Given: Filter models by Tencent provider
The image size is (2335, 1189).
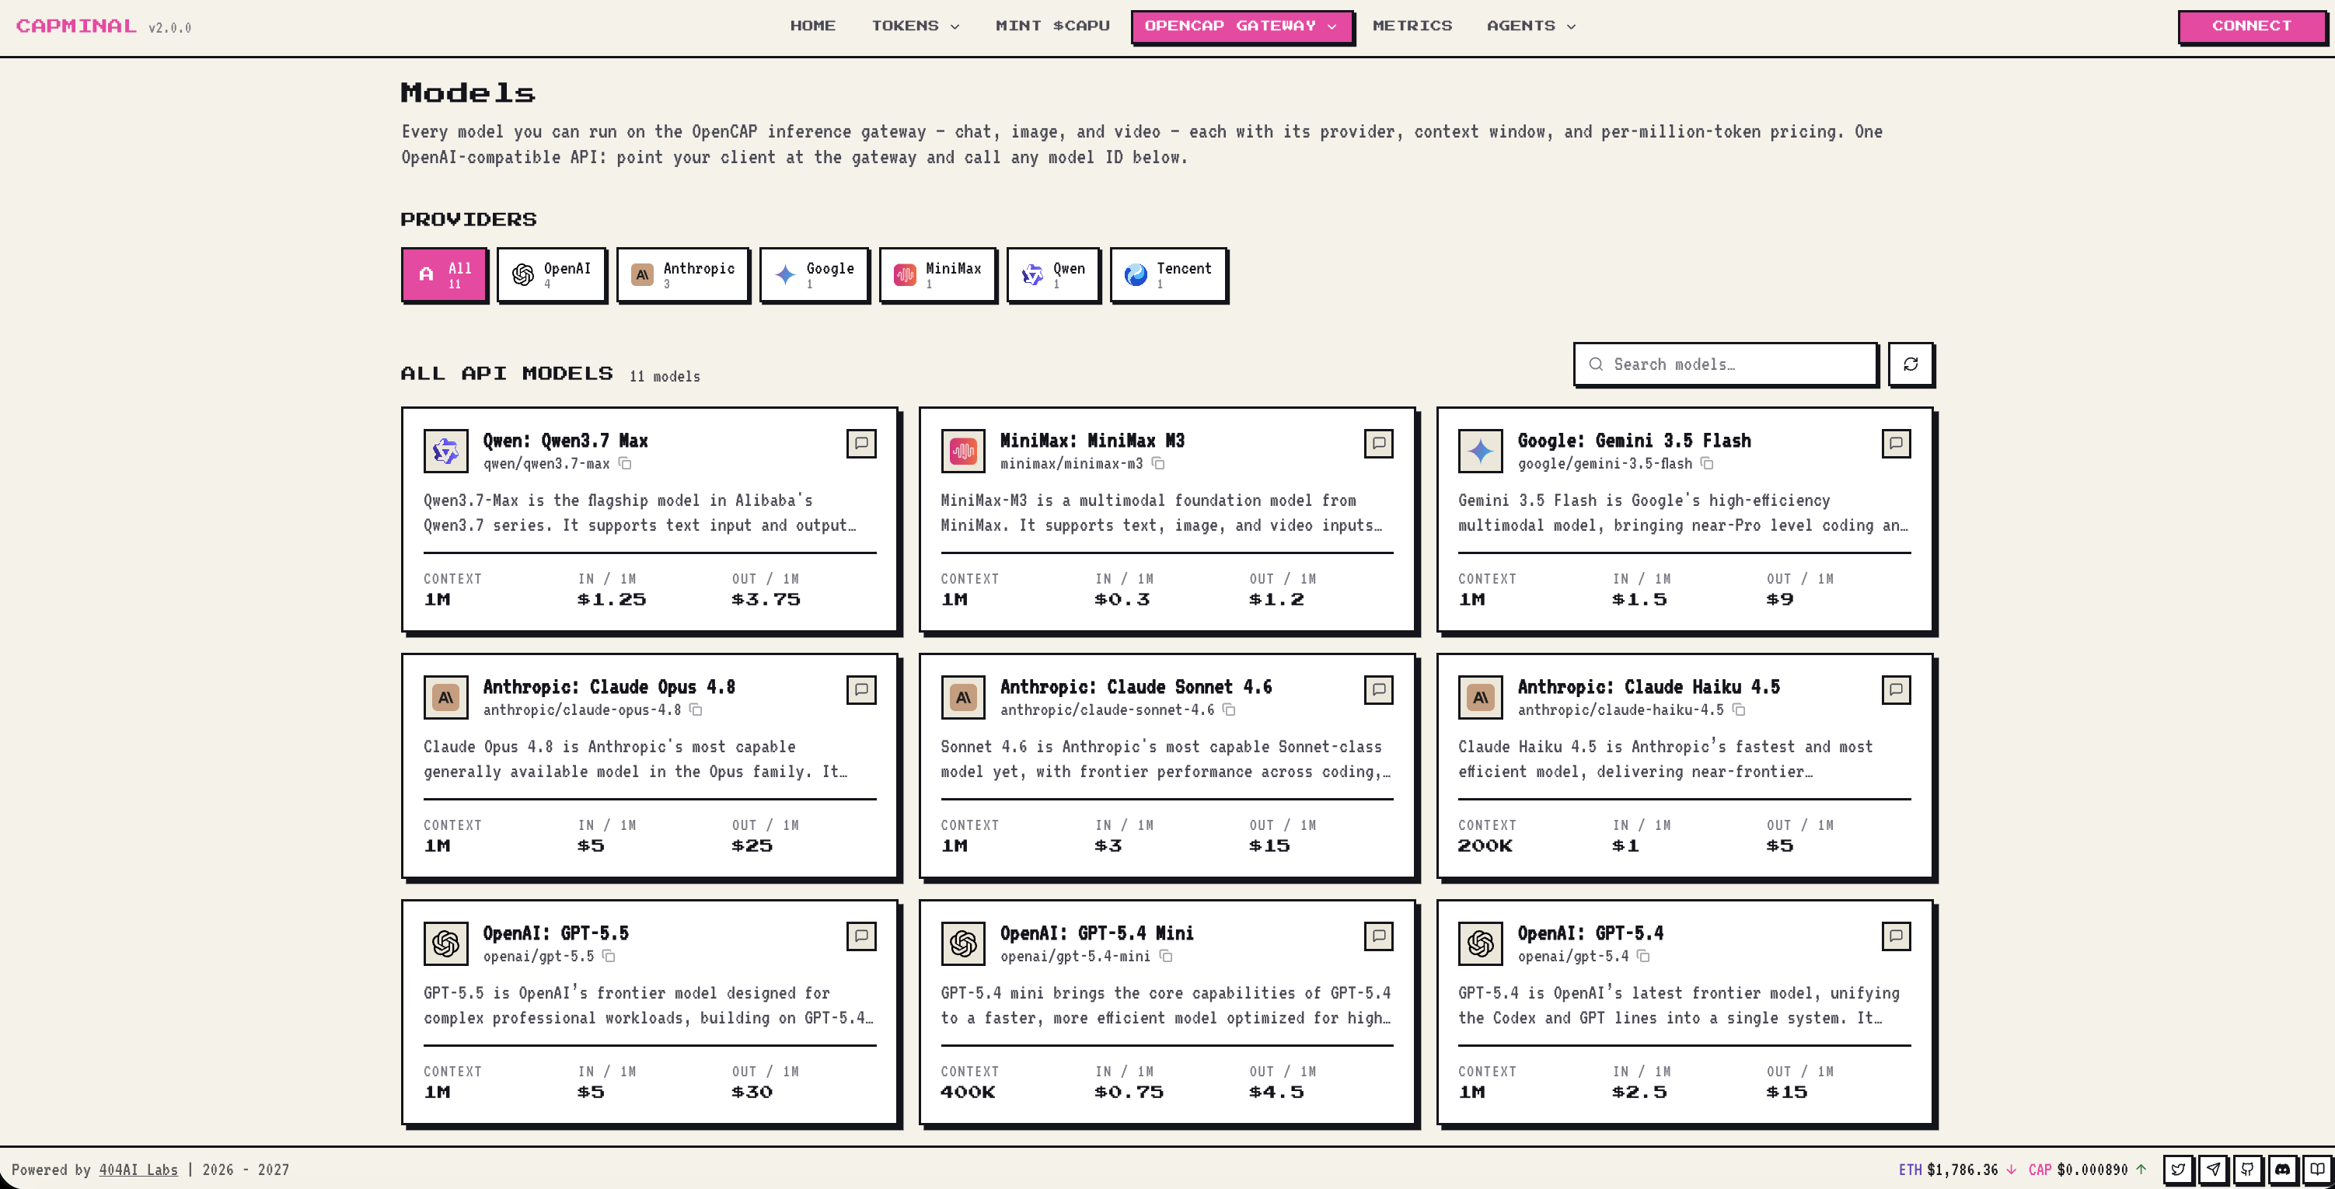Looking at the screenshot, I should tap(1168, 274).
